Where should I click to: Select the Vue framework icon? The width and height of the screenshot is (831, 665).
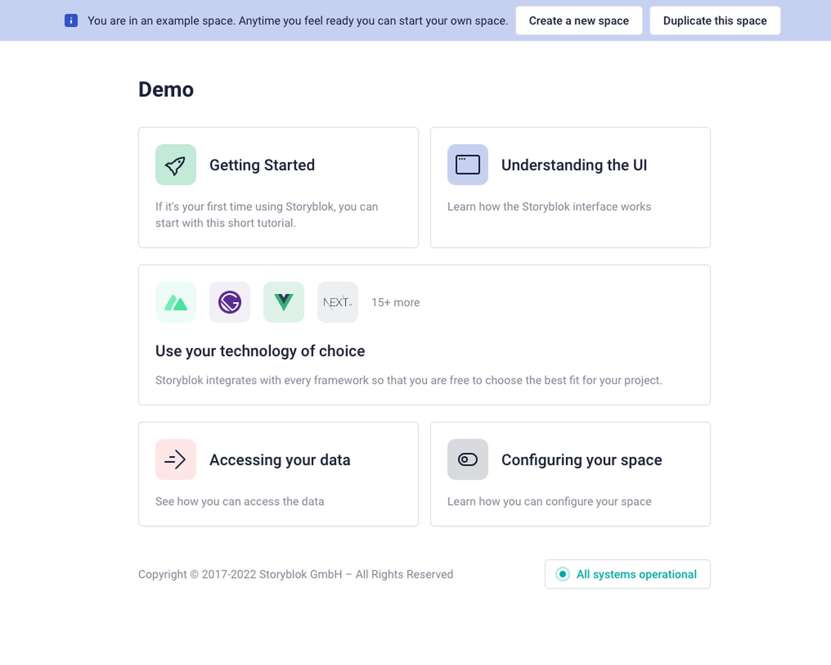[284, 303]
